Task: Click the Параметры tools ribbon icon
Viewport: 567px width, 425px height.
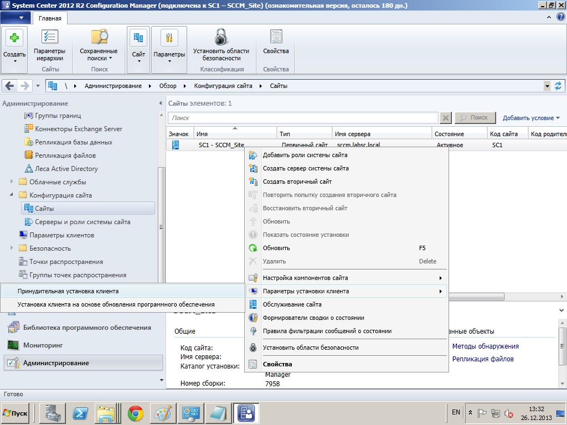Action: 169,38
